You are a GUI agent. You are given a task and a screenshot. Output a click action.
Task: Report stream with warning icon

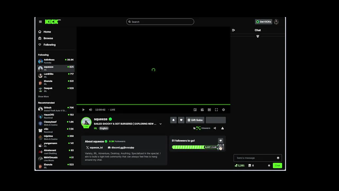(222, 128)
